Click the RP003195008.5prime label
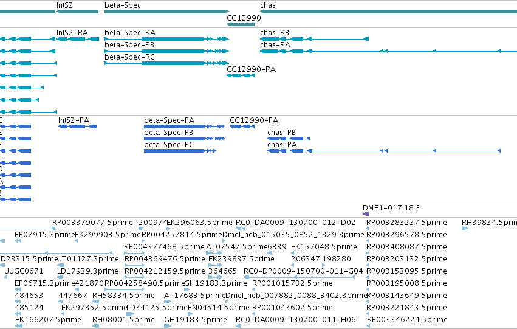This screenshot has width=517, height=329. point(407,283)
